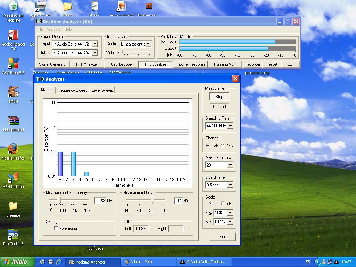Switch the scale to dB radio option
The image size is (356, 267).
point(223,203)
